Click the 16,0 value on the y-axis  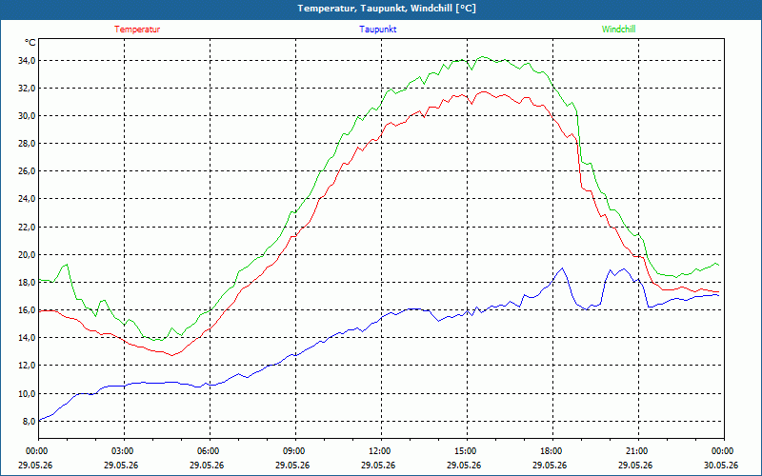(27, 310)
